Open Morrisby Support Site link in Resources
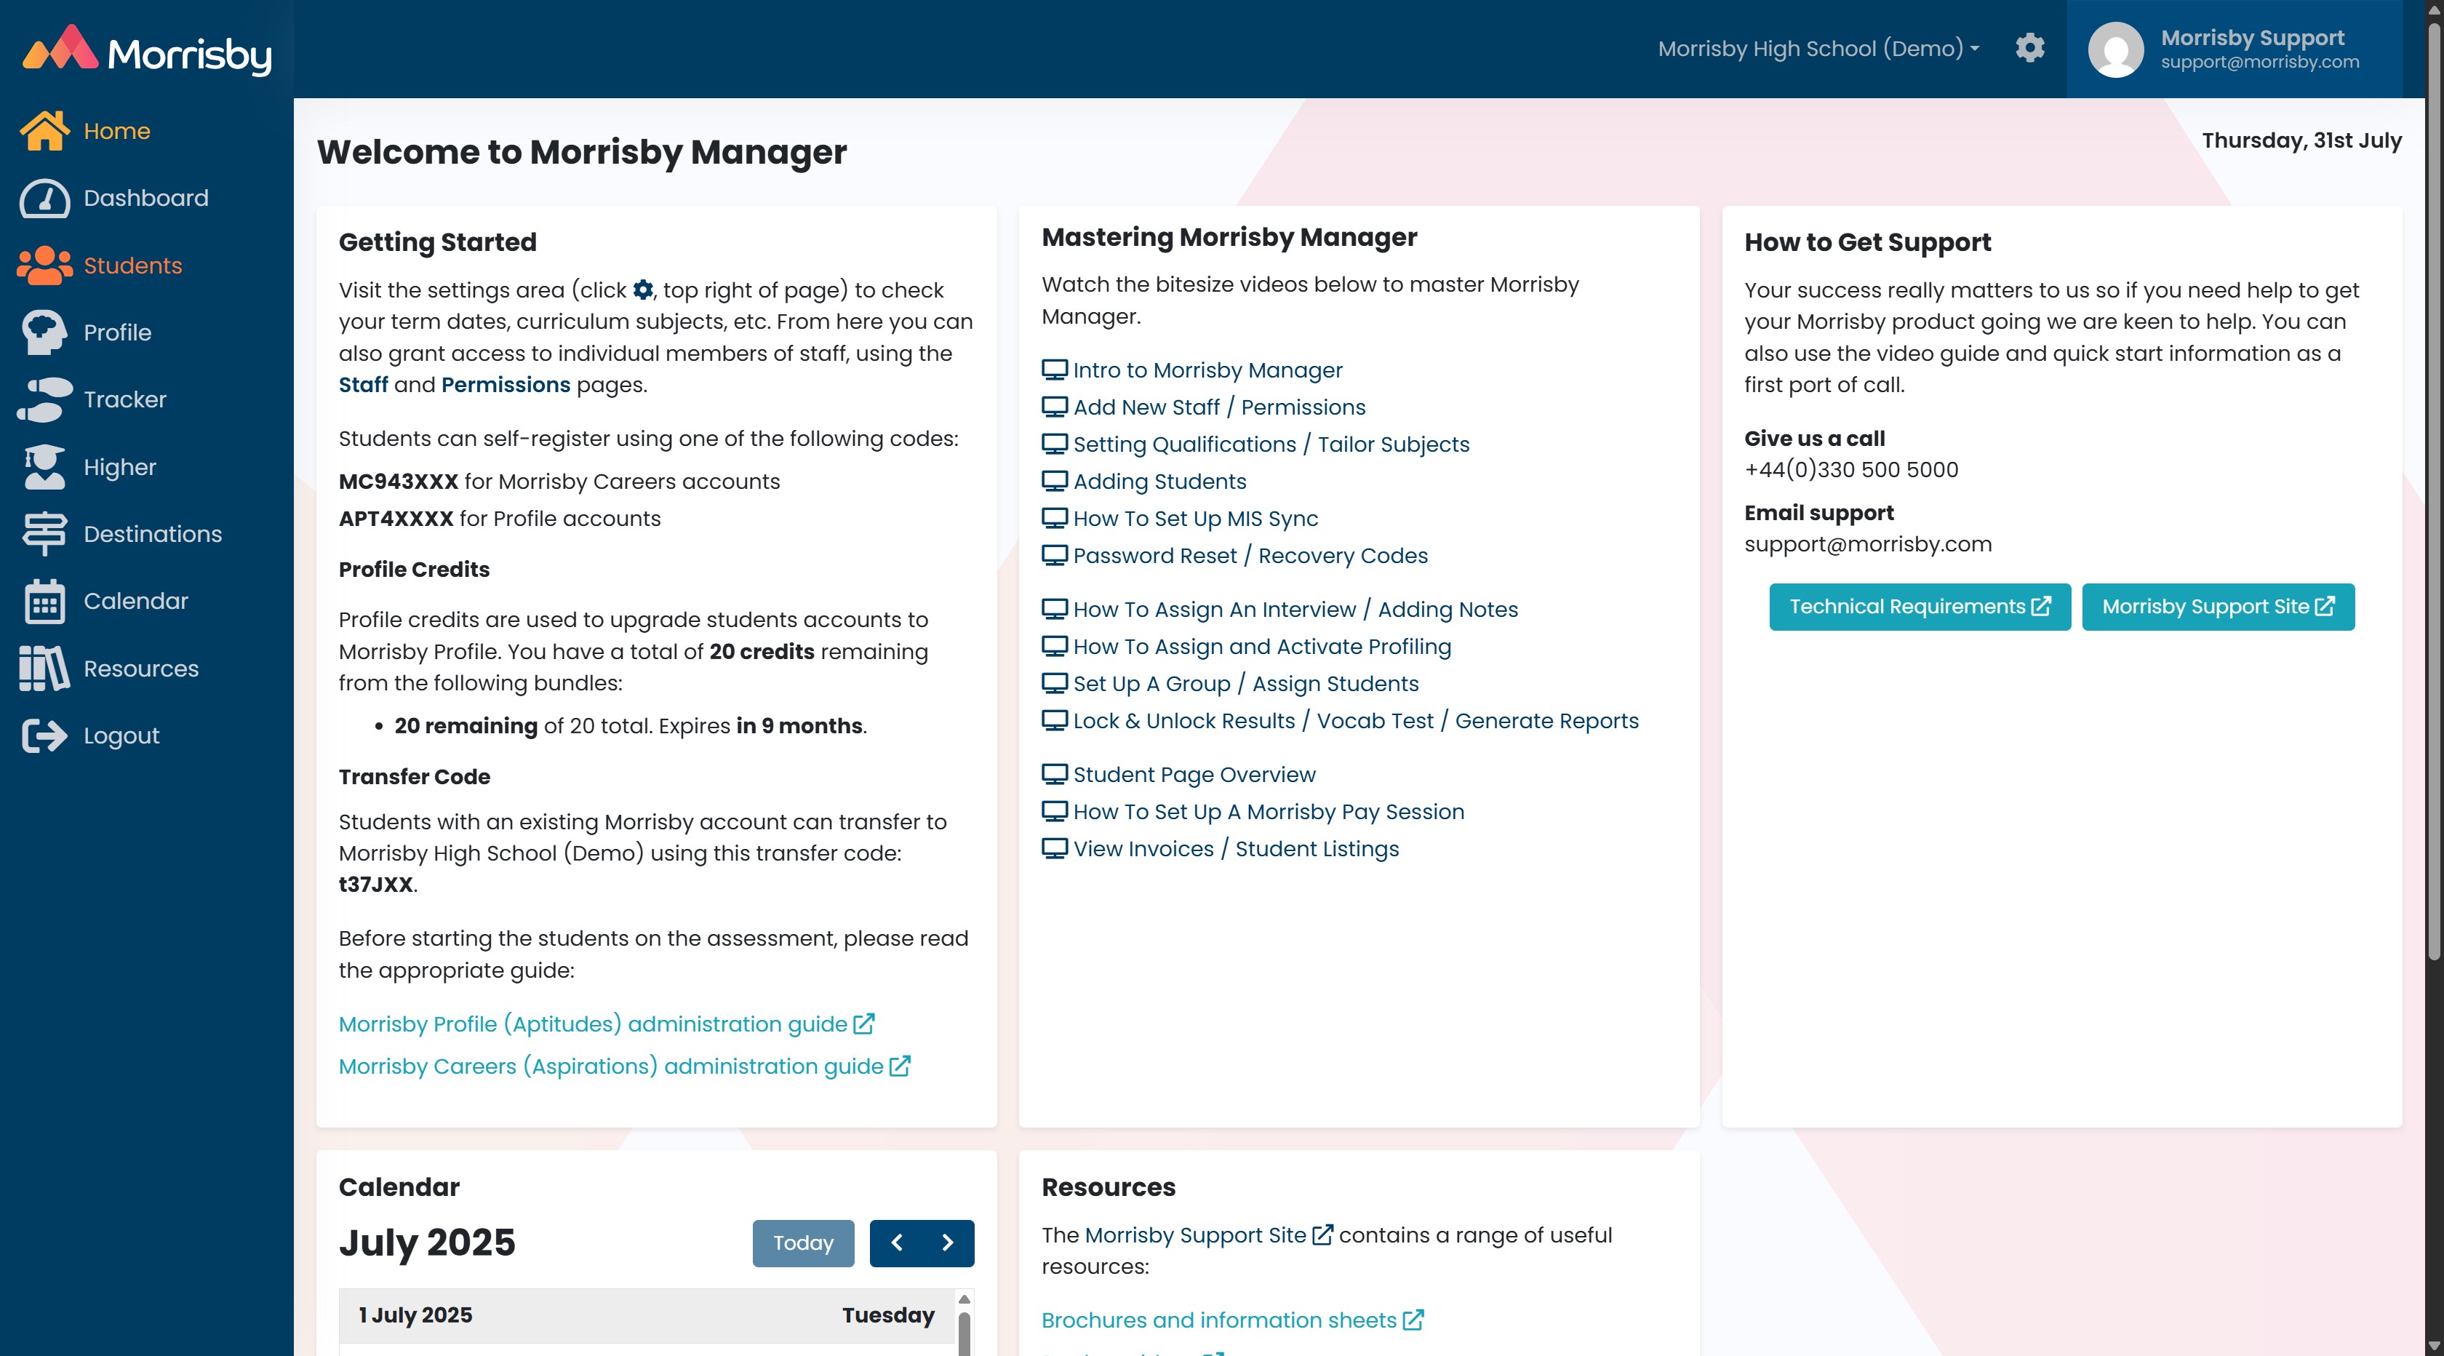The width and height of the screenshot is (2444, 1356). tap(1209, 1235)
